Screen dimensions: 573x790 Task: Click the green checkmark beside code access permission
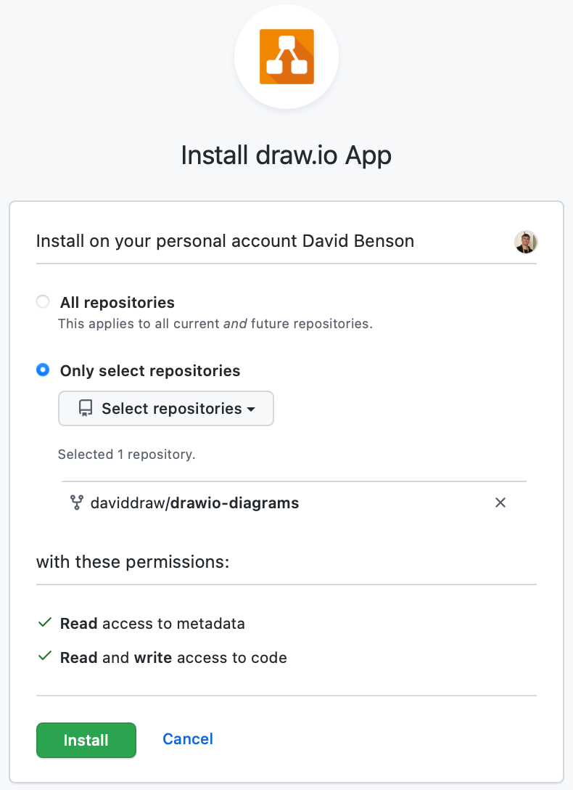pos(45,656)
